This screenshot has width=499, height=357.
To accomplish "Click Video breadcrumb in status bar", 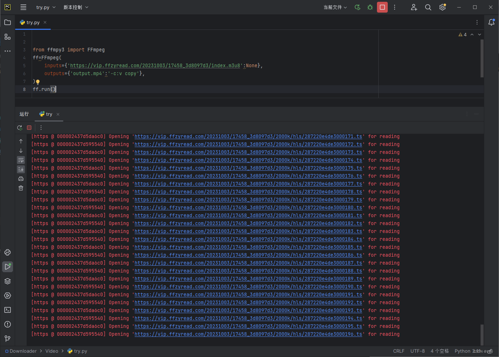I will point(51,351).
